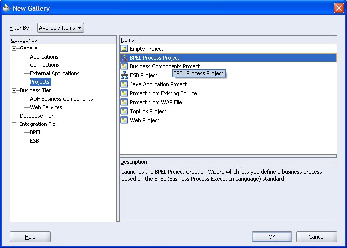
Task: Select Web Services category
Action: [46, 107]
